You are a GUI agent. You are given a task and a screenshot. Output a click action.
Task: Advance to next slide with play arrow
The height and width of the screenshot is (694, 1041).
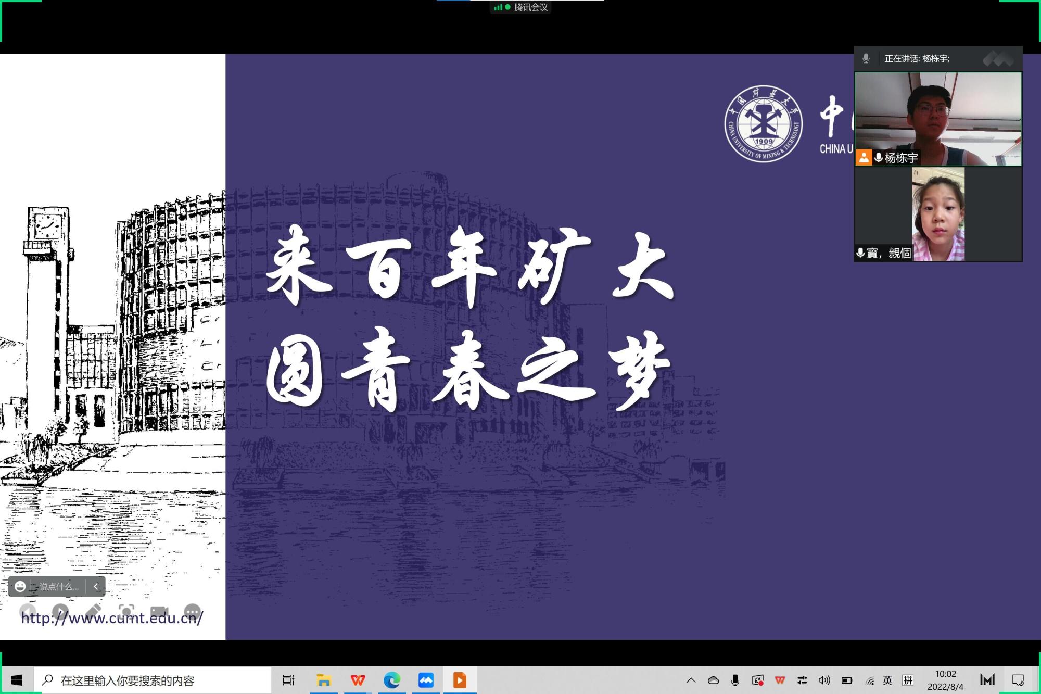60,612
